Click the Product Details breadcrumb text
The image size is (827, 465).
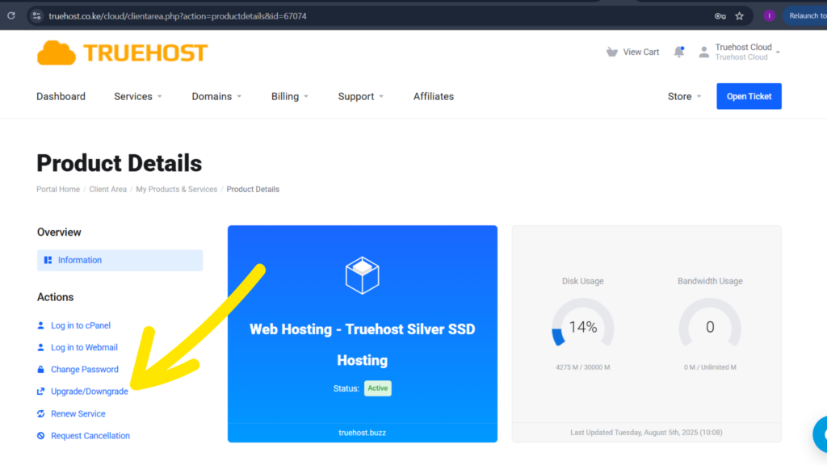click(253, 189)
